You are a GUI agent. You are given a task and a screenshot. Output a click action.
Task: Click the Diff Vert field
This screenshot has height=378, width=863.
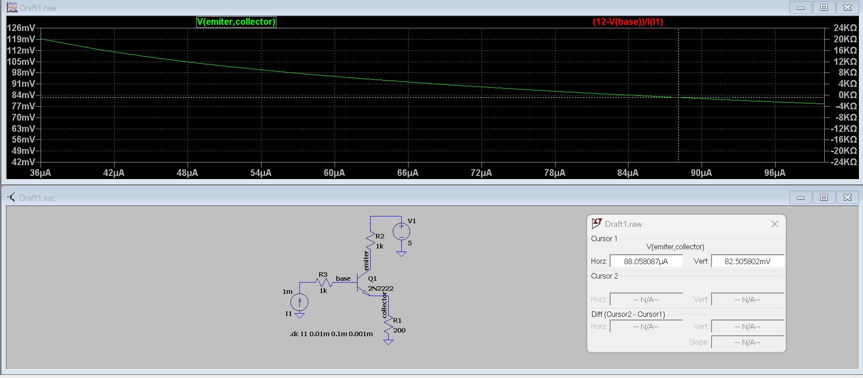[x=748, y=327]
